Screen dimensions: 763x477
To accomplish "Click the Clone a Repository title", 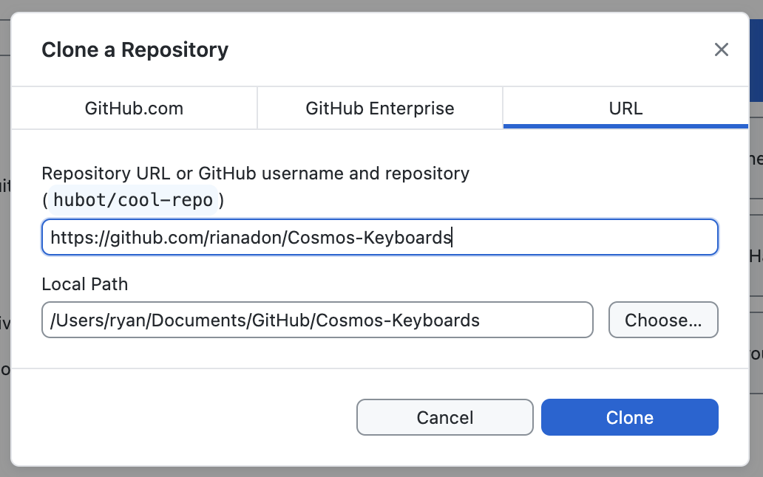I will [135, 49].
